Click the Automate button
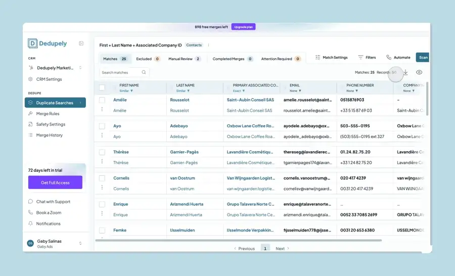455x276 pixels. (398, 58)
